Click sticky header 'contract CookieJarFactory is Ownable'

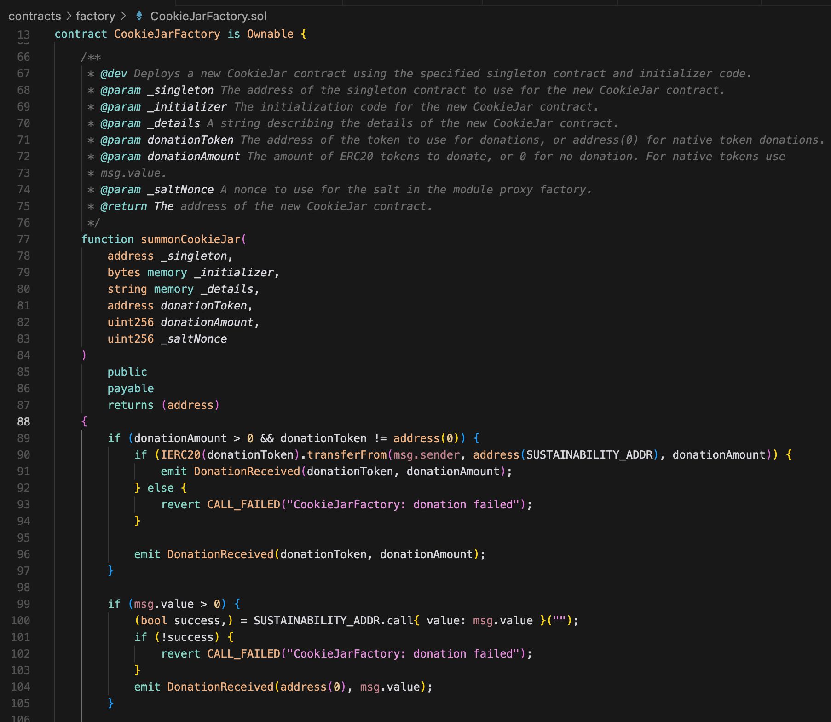point(180,34)
